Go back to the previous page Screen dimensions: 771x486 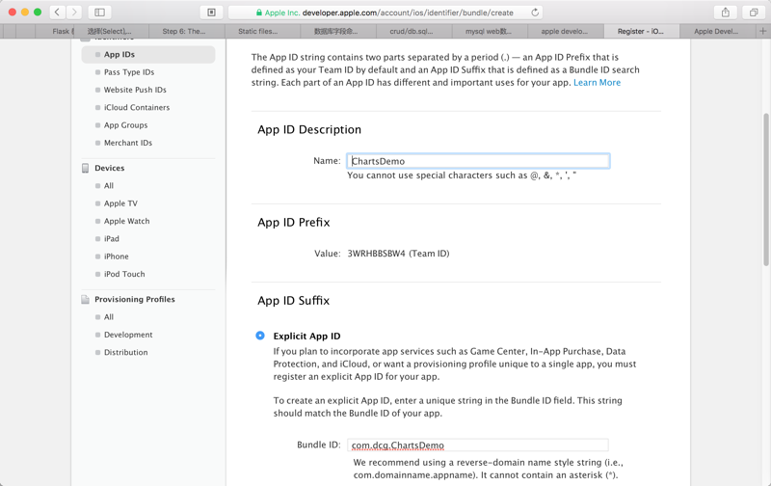pos(58,13)
